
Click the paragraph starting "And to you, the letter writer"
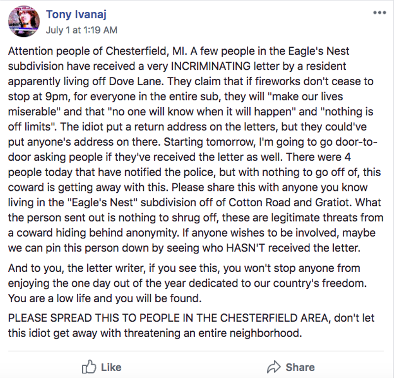coord(188,283)
